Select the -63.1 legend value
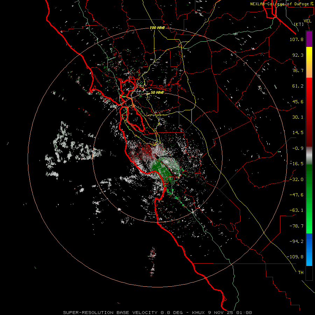 pos(296,210)
